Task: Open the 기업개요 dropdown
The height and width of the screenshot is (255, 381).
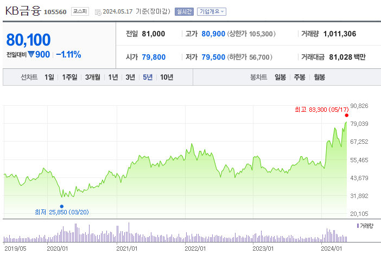Action: pyautogui.click(x=212, y=11)
